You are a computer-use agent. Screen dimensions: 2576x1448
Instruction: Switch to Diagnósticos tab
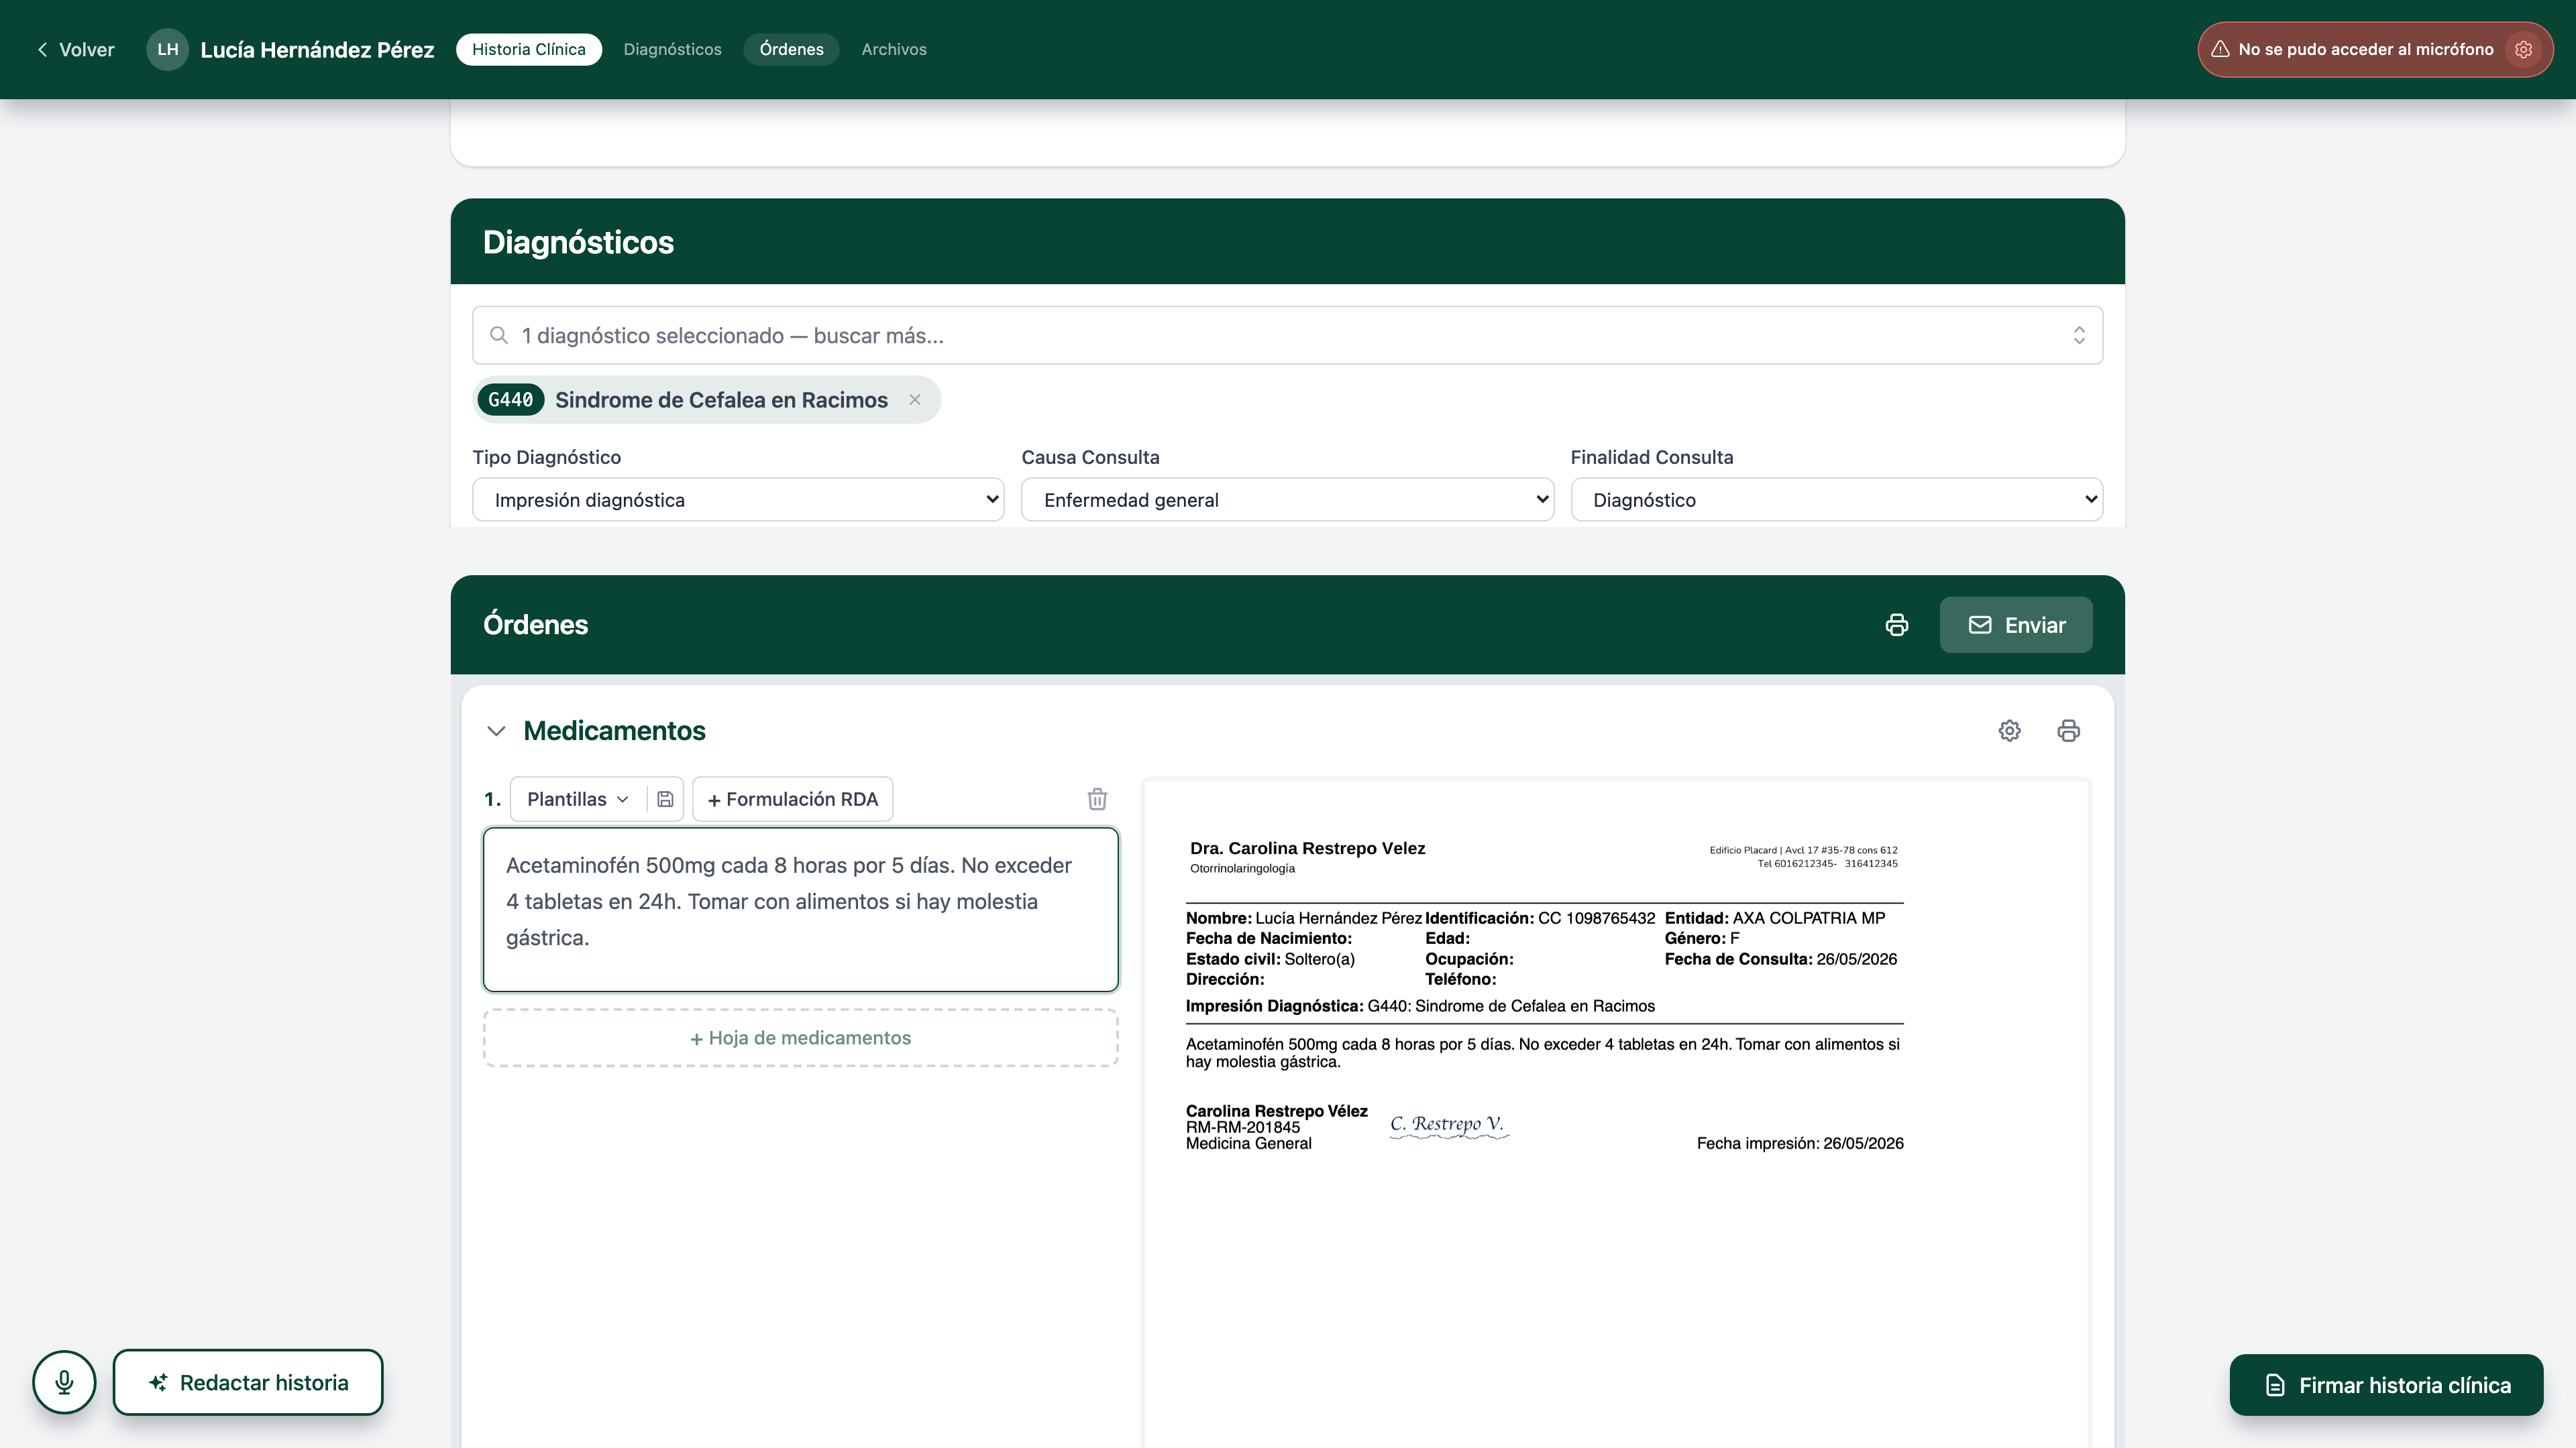click(x=672, y=49)
